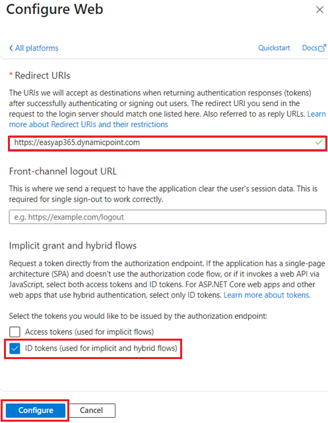Enable the Access tokens checkbox

tap(15, 332)
